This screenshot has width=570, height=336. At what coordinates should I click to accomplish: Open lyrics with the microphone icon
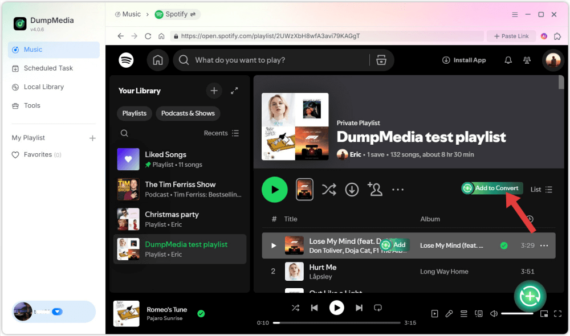tap(449, 313)
